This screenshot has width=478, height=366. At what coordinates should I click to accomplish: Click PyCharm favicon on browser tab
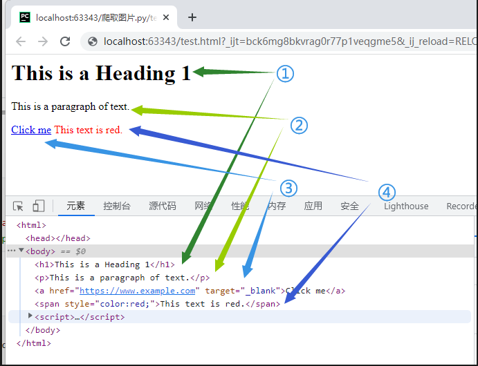[x=25, y=17]
